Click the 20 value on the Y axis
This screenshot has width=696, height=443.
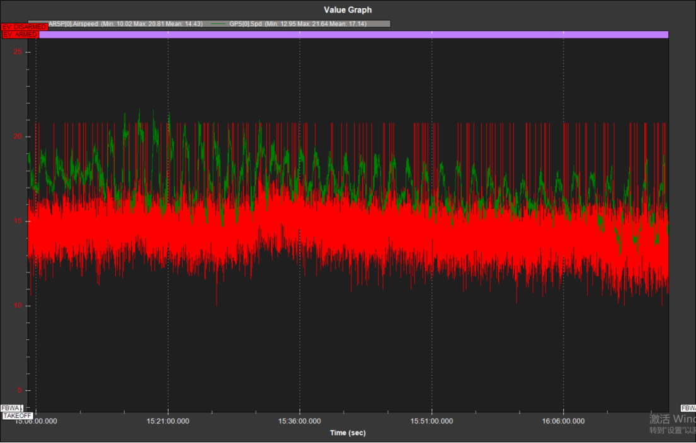(x=18, y=137)
